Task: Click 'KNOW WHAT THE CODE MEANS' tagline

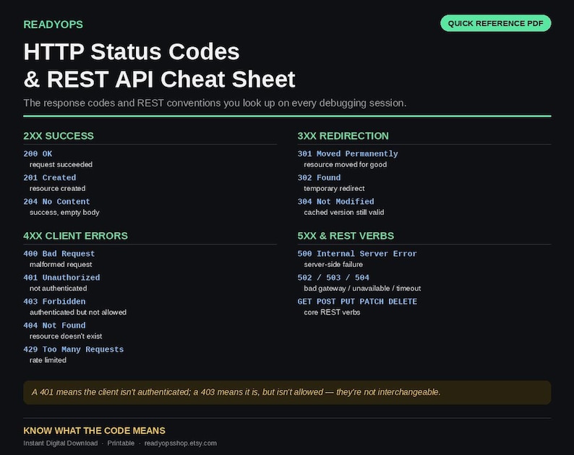Action: [x=95, y=430]
